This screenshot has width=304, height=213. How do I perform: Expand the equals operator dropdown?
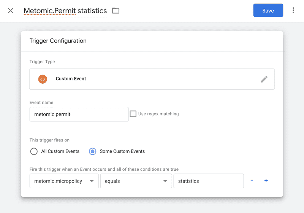pyautogui.click(x=136, y=181)
